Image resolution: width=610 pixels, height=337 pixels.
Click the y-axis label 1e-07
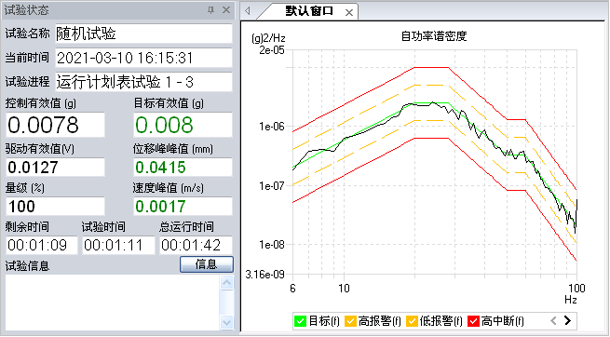click(x=272, y=186)
